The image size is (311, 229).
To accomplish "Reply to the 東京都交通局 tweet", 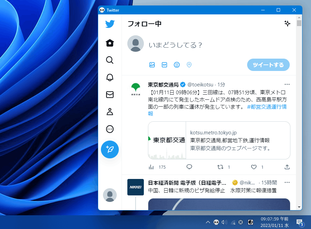I will (x=189, y=167).
